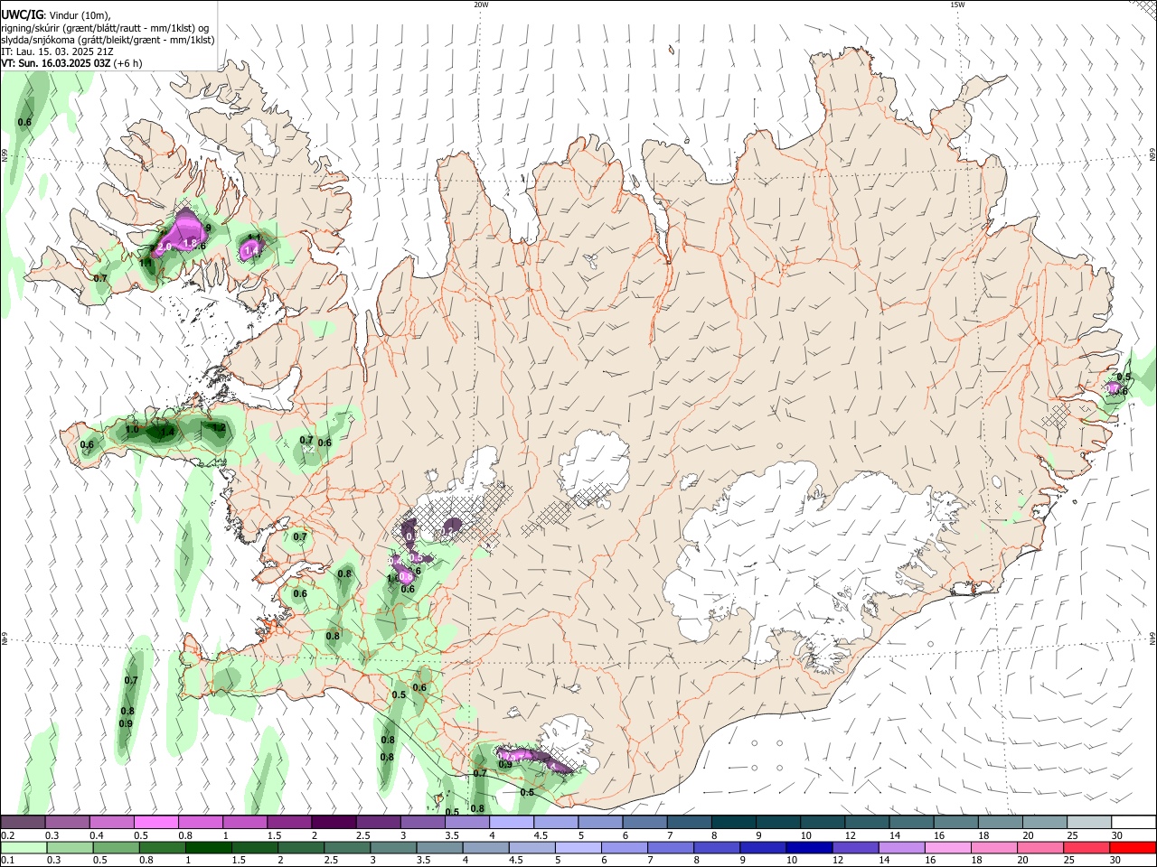Click the '1.2' precipitation value on Snæfellsnes
Viewport: 1157px width, 867px height.
point(218,427)
